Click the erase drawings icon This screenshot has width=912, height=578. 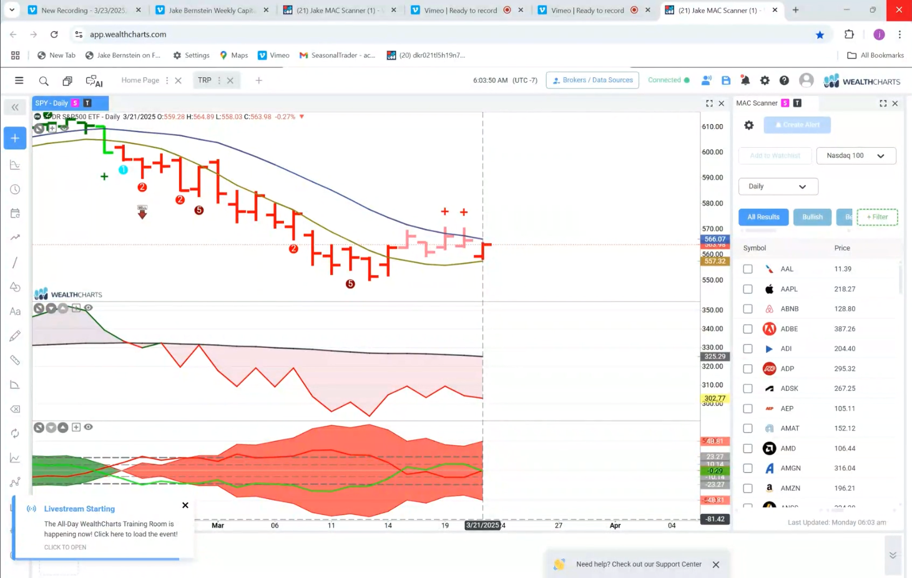[x=15, y=409]
